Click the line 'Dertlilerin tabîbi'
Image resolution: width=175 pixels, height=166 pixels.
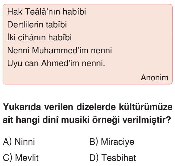37,25
